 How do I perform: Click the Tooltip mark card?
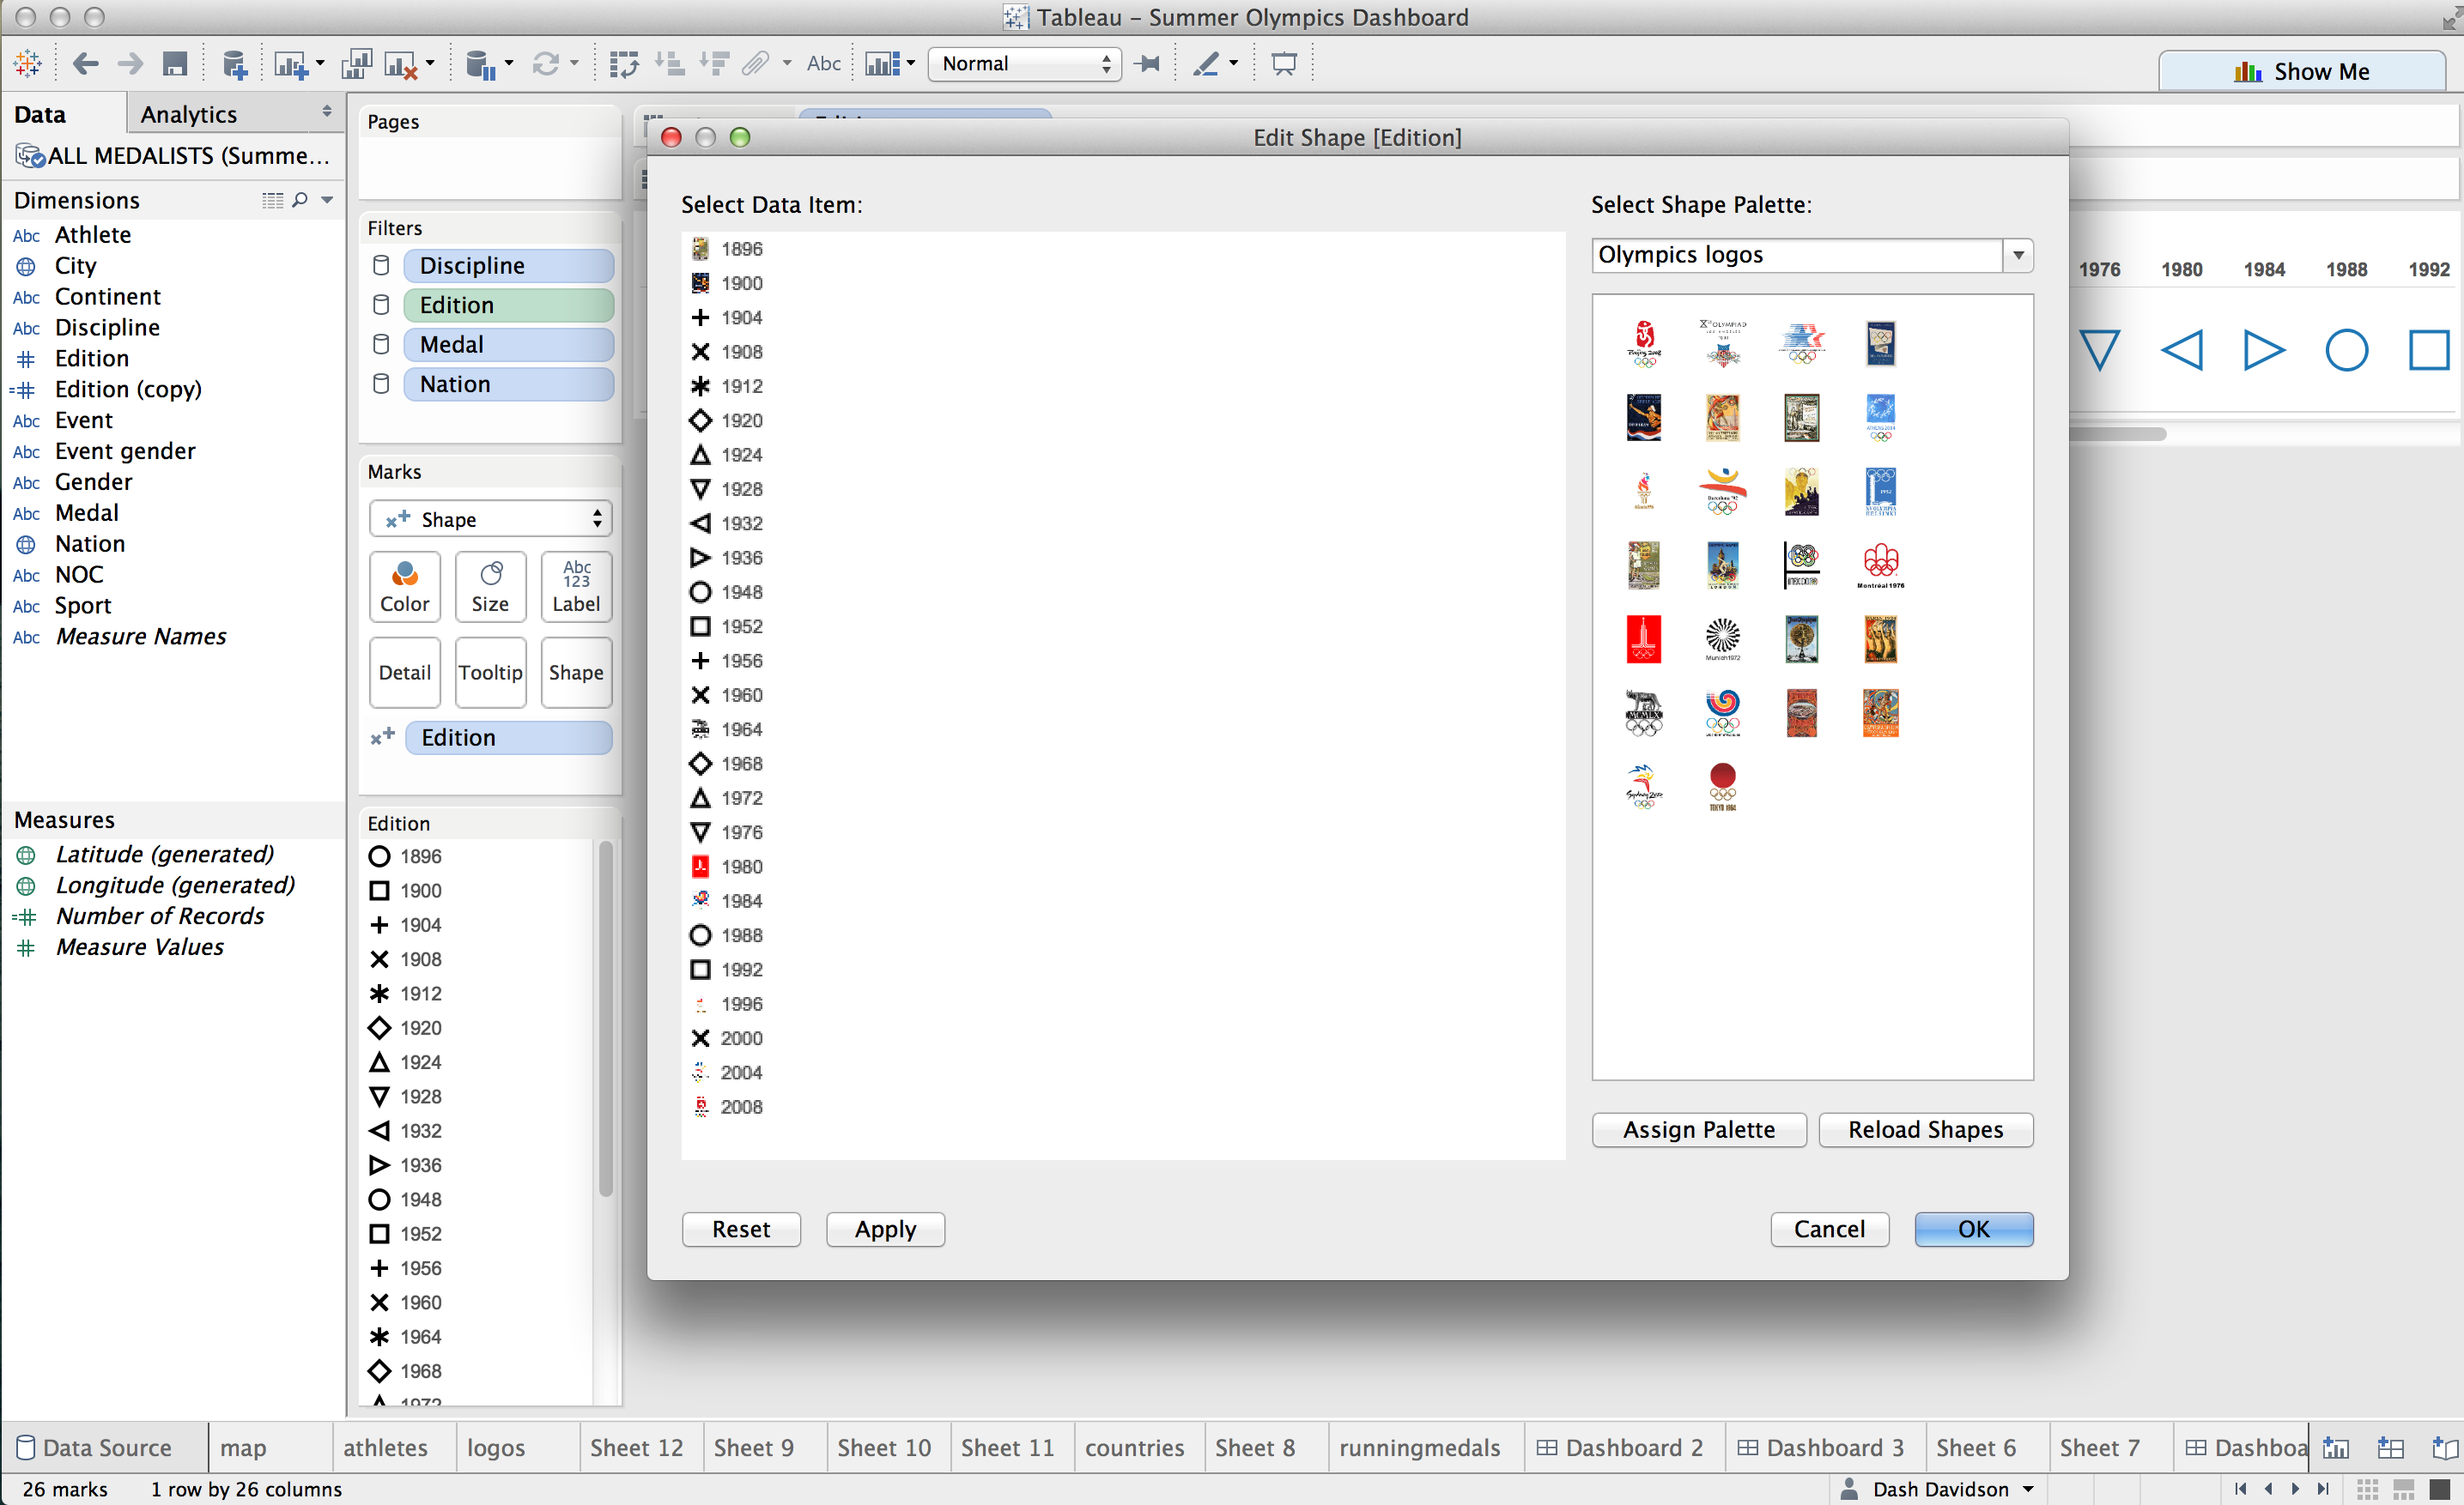point(490,673)
